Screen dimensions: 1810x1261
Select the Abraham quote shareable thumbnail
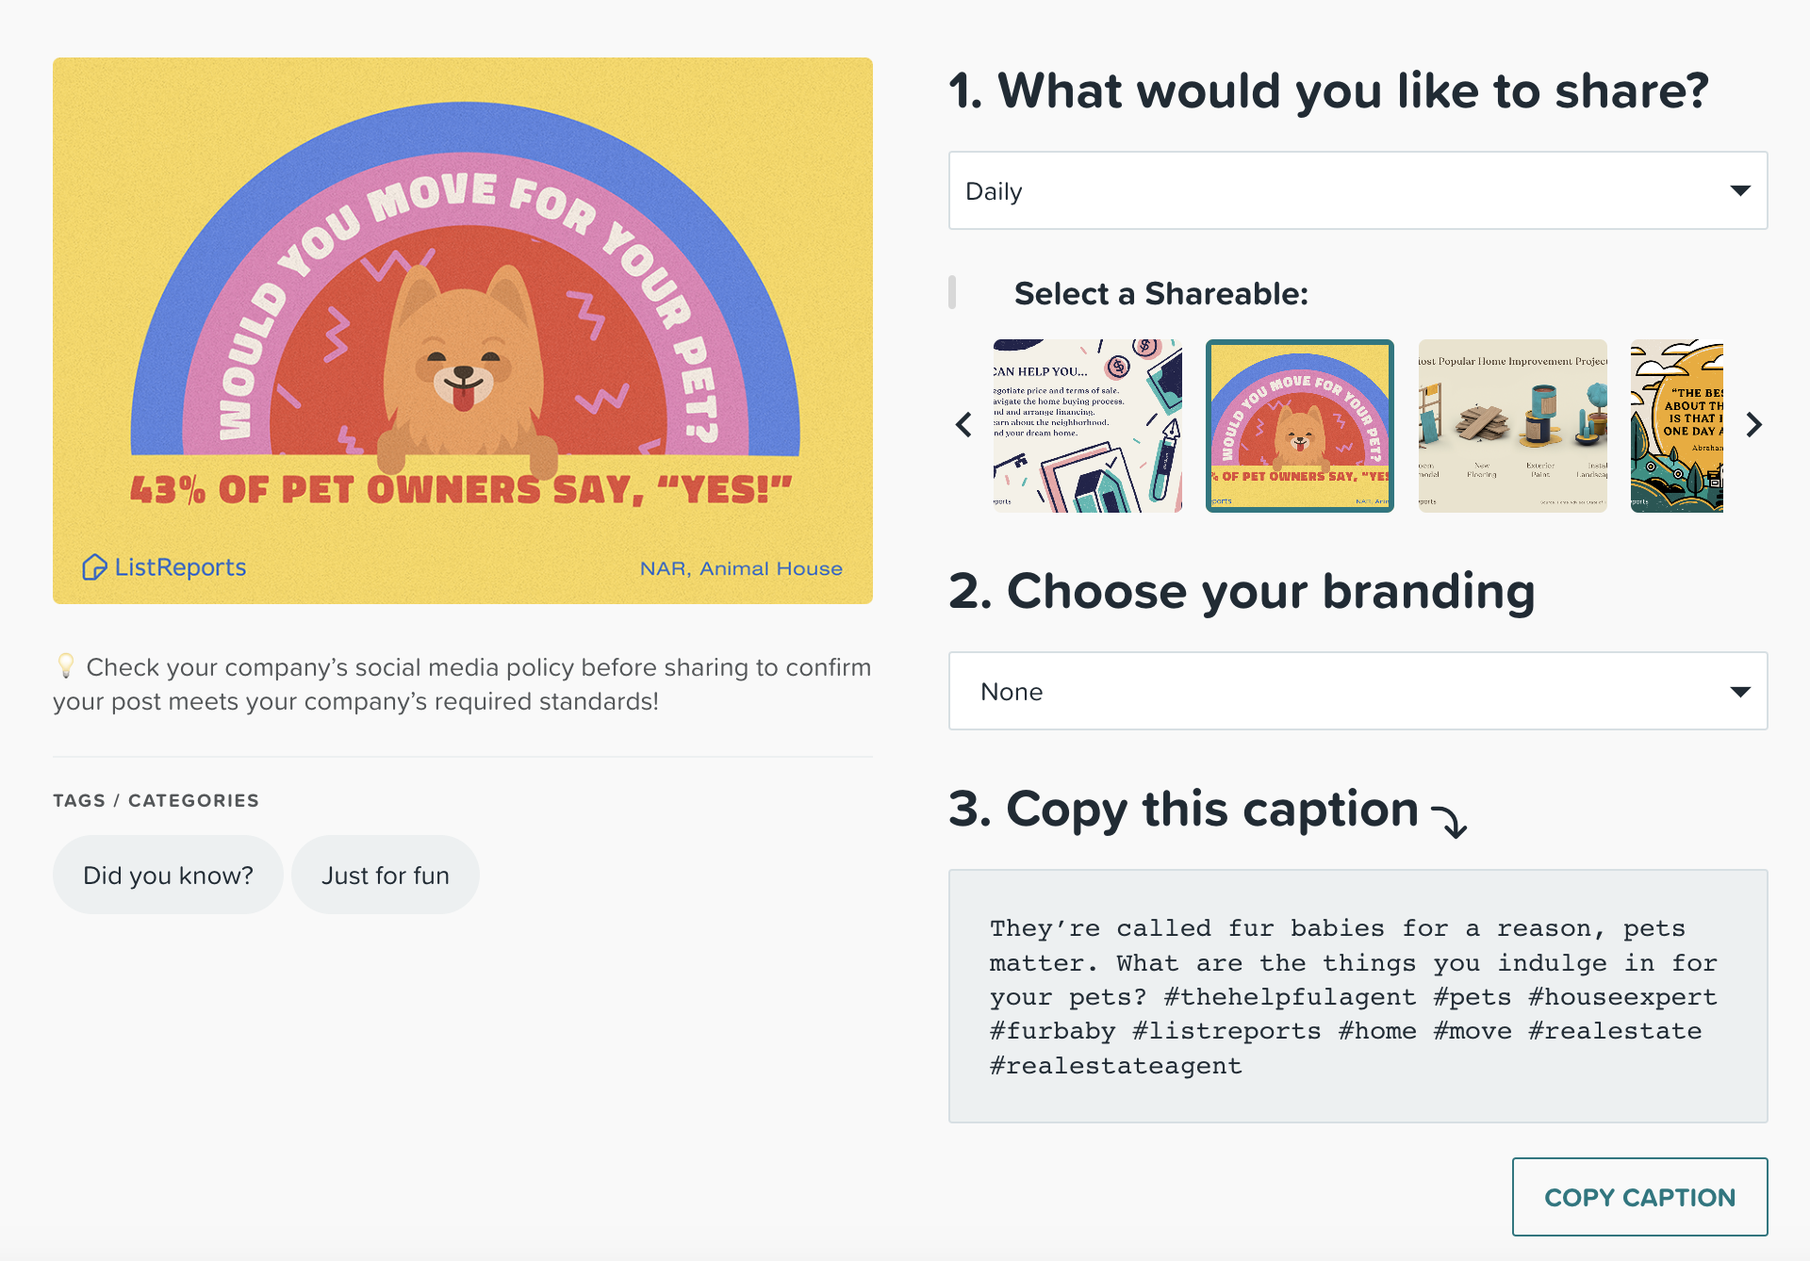tap(1677, 426)
